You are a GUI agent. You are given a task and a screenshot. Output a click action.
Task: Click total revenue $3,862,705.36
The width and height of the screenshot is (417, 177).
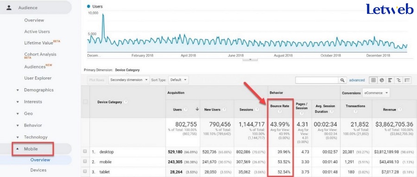click(394, 124)
